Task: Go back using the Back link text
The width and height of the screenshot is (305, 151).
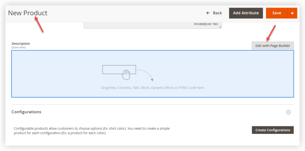Action: (x=218, y=13)
